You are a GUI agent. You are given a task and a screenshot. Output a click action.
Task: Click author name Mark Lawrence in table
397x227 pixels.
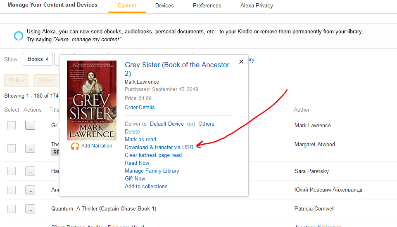312,126
